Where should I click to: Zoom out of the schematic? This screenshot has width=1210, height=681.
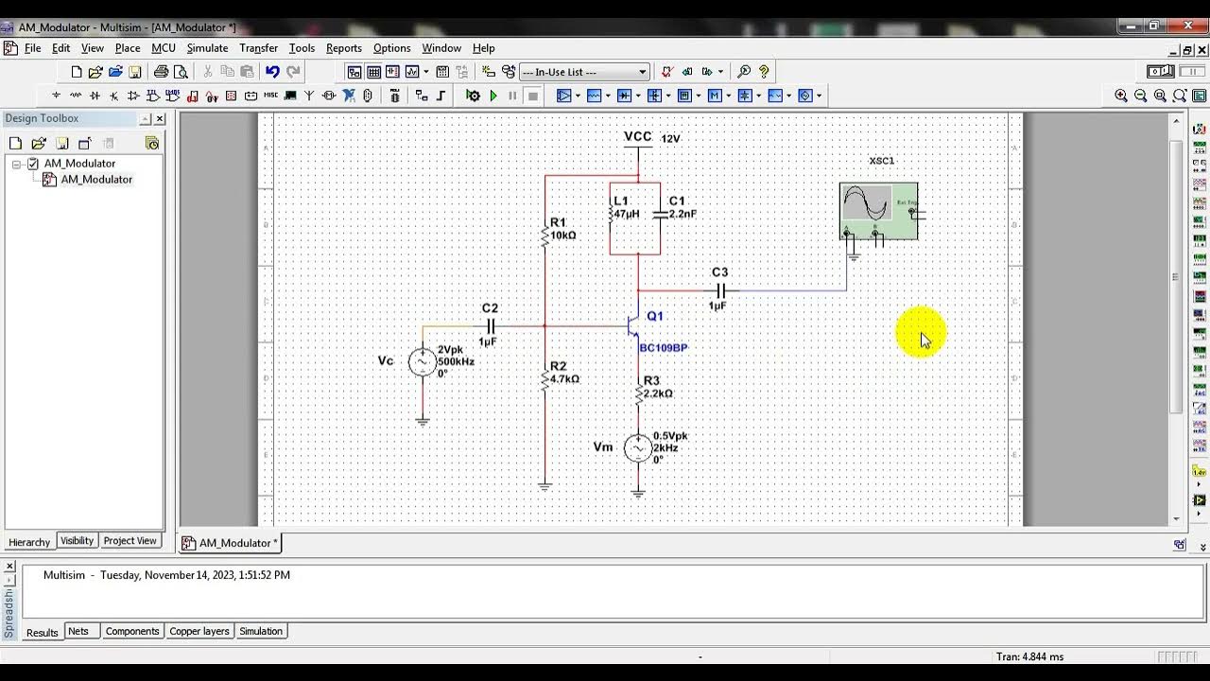[x=1140, y=96]
